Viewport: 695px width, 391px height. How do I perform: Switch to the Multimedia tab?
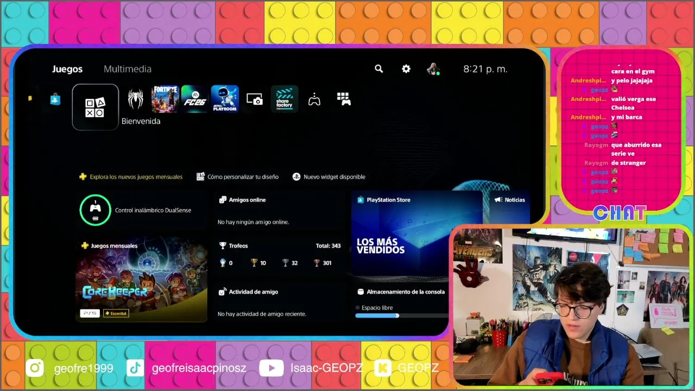tap(128, 69)
